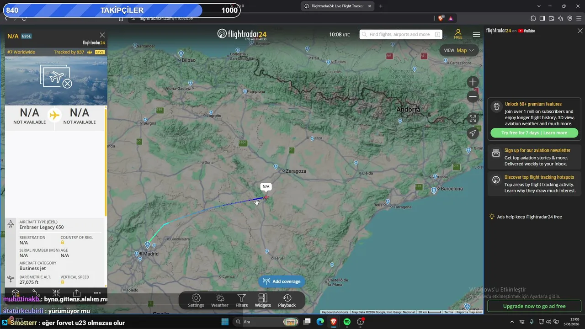Expand the VIEW Map dropdown
Screen dimensions: 585x329
pyautogui.click(x=459, y=50)
